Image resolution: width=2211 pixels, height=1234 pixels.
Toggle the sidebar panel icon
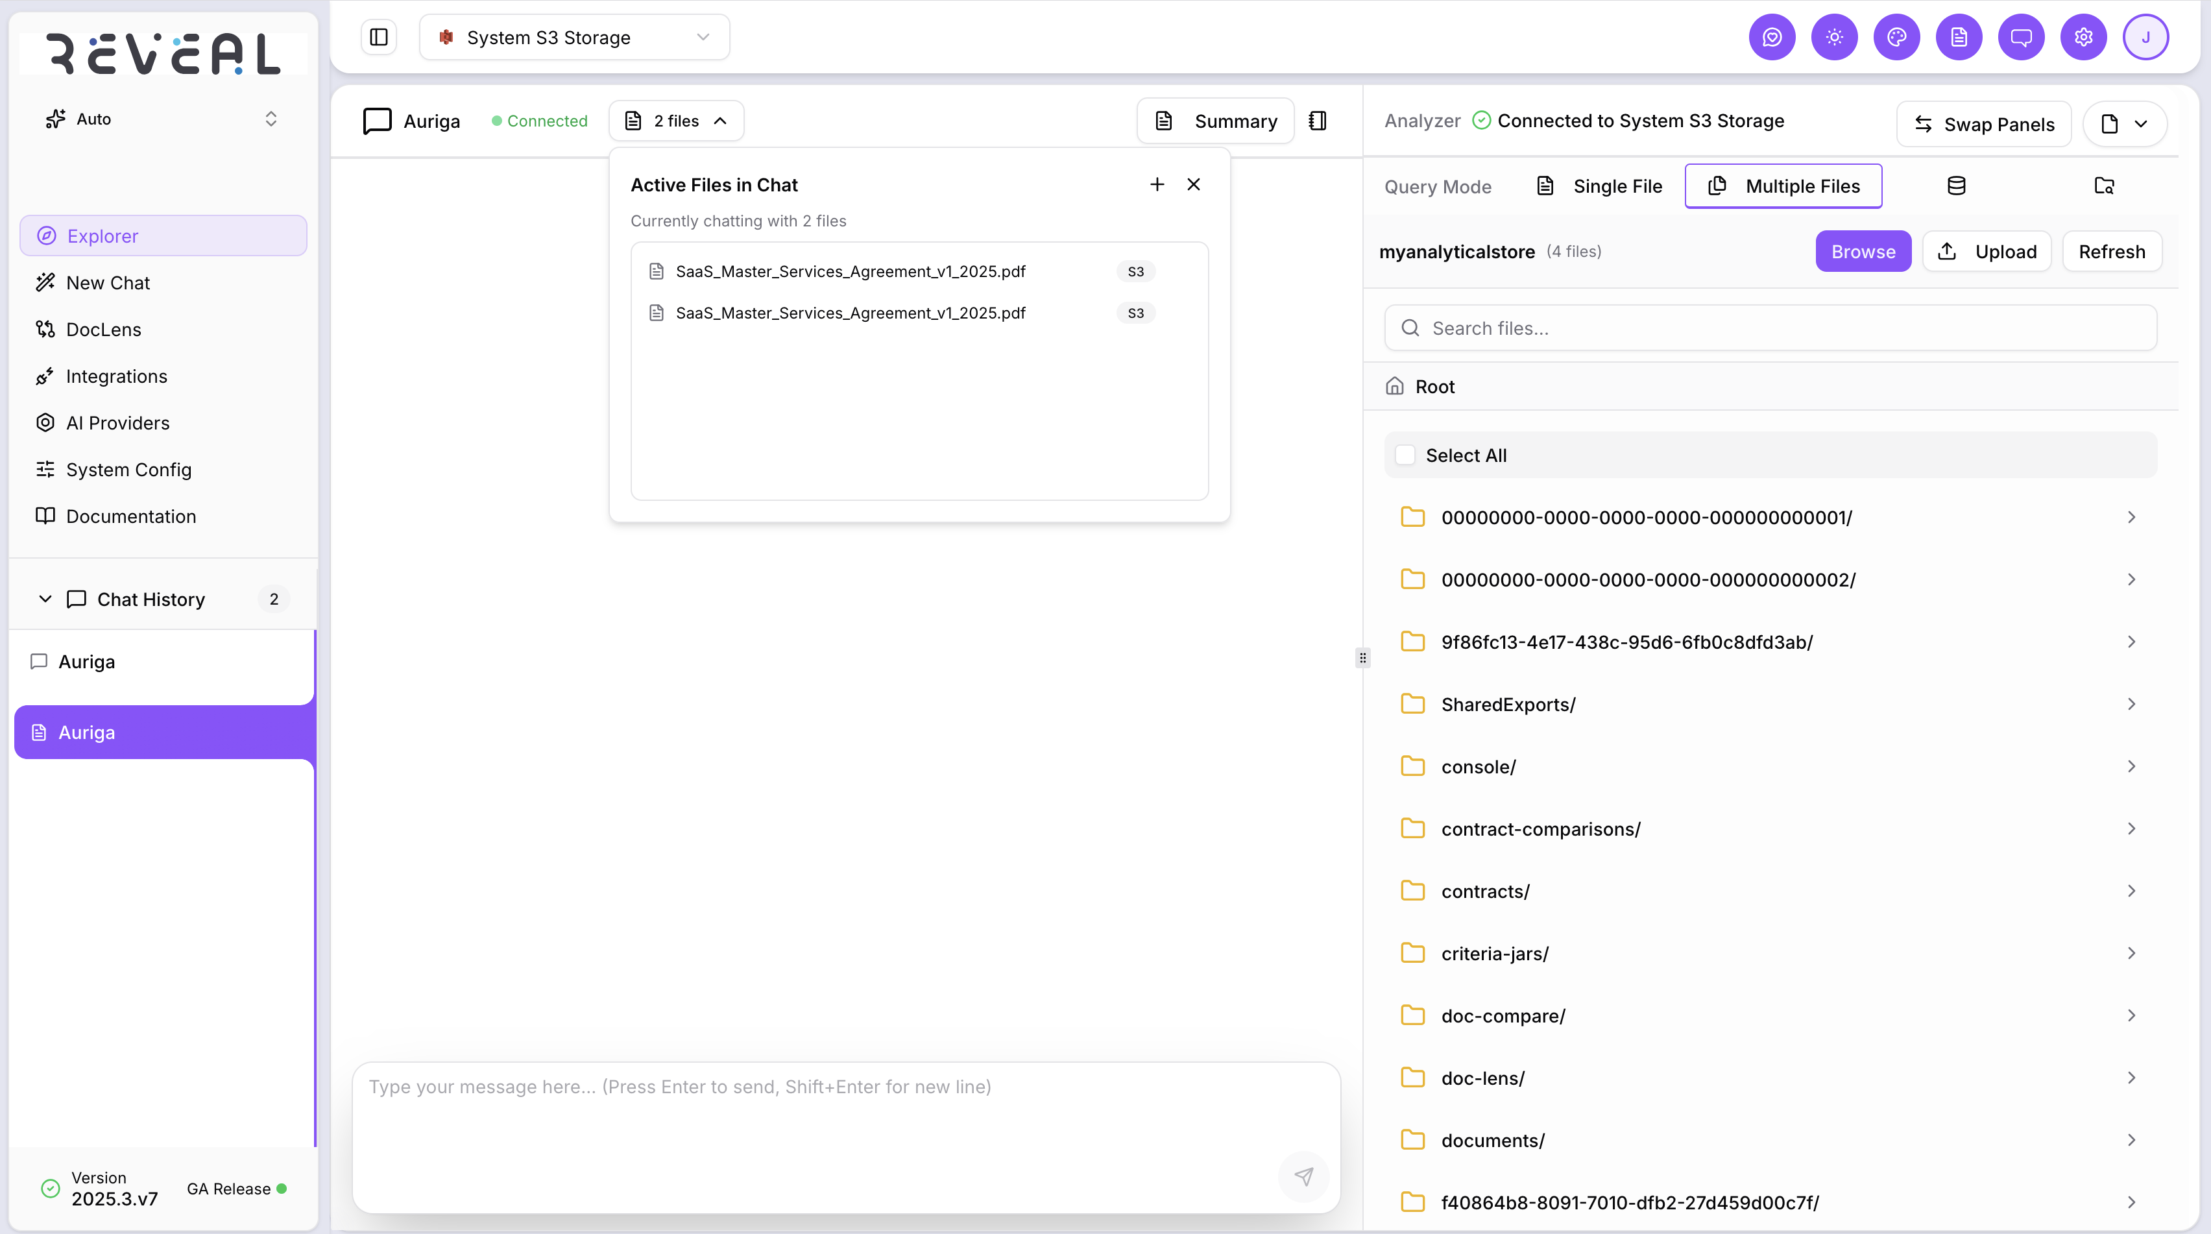tap(378, 37)
